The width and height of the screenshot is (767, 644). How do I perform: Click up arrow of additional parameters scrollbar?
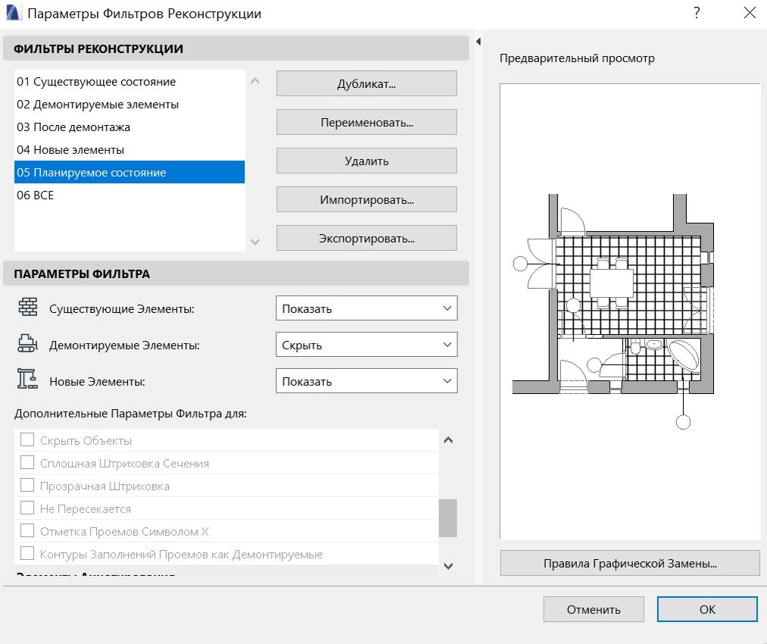(448, 440)
